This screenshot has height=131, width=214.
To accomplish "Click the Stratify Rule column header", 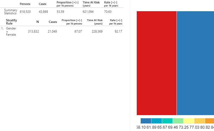I will [11, 22].
